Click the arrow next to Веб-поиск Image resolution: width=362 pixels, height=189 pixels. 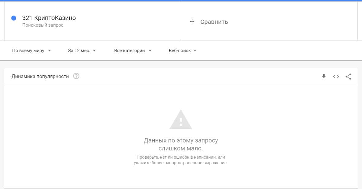tap(195, 51)
